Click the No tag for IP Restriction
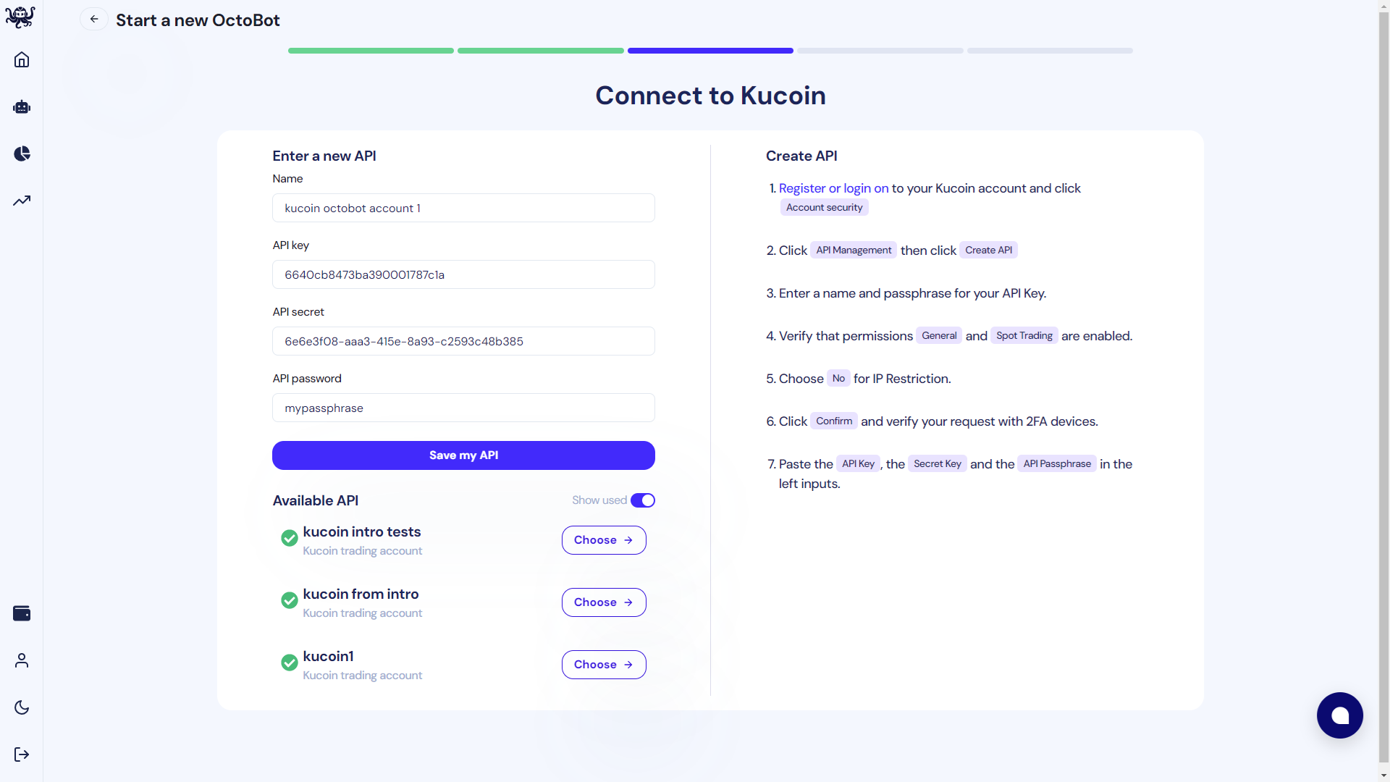1390x782 pixels. pos(838,378)
